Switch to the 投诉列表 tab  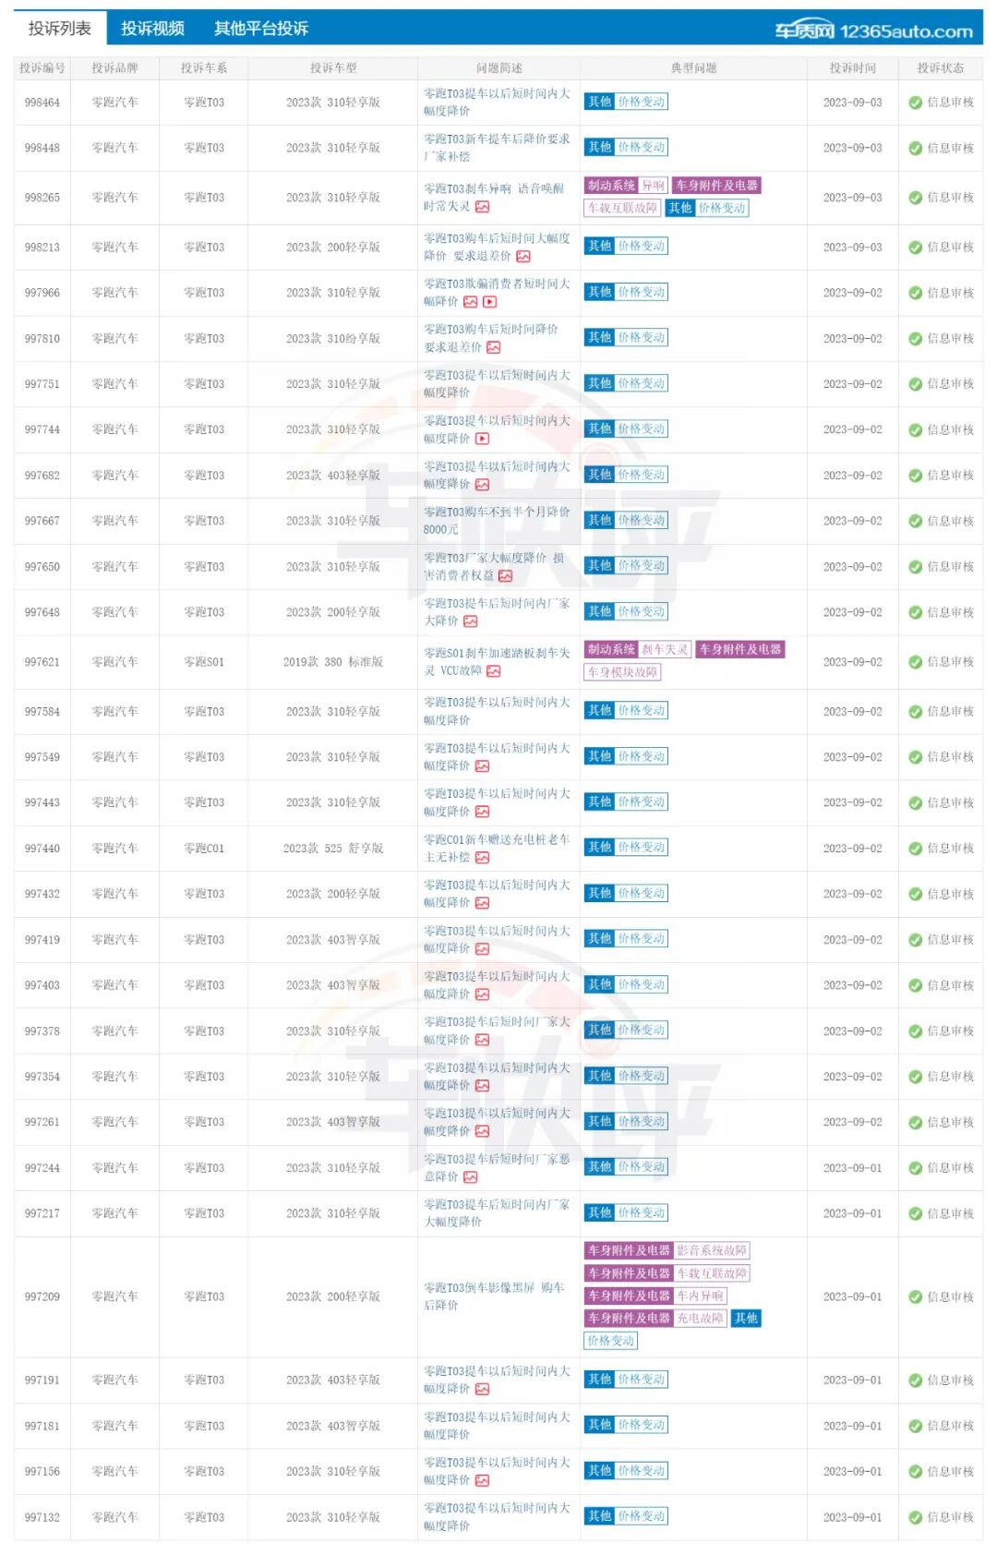tap(60, 29)
